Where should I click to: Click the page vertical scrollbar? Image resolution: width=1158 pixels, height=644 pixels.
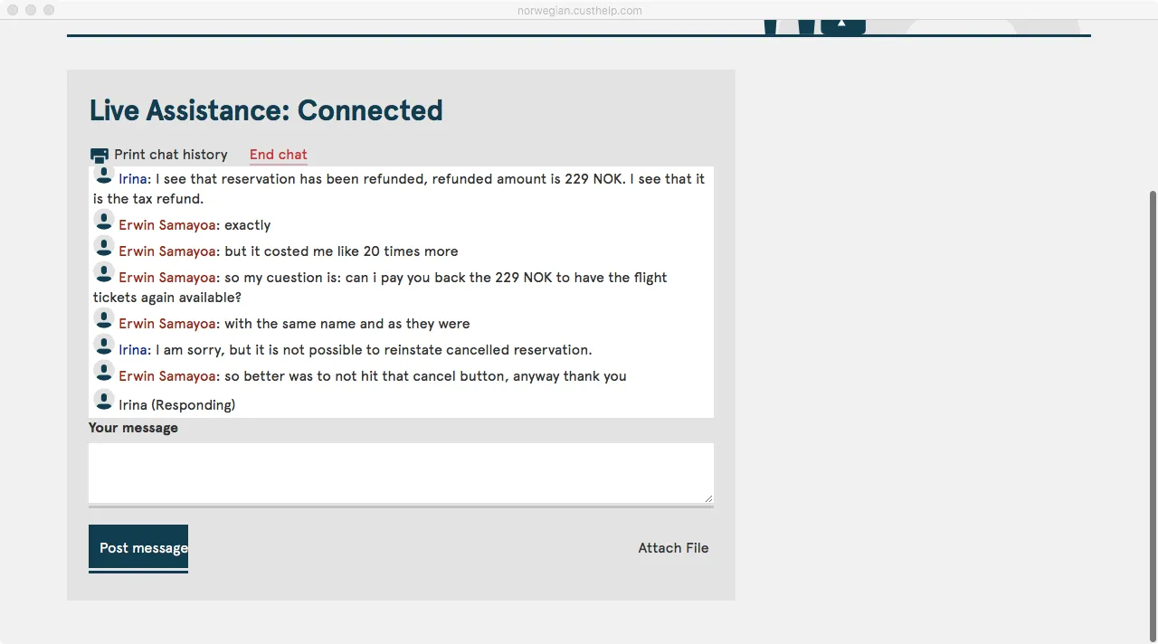(1152, 416)
